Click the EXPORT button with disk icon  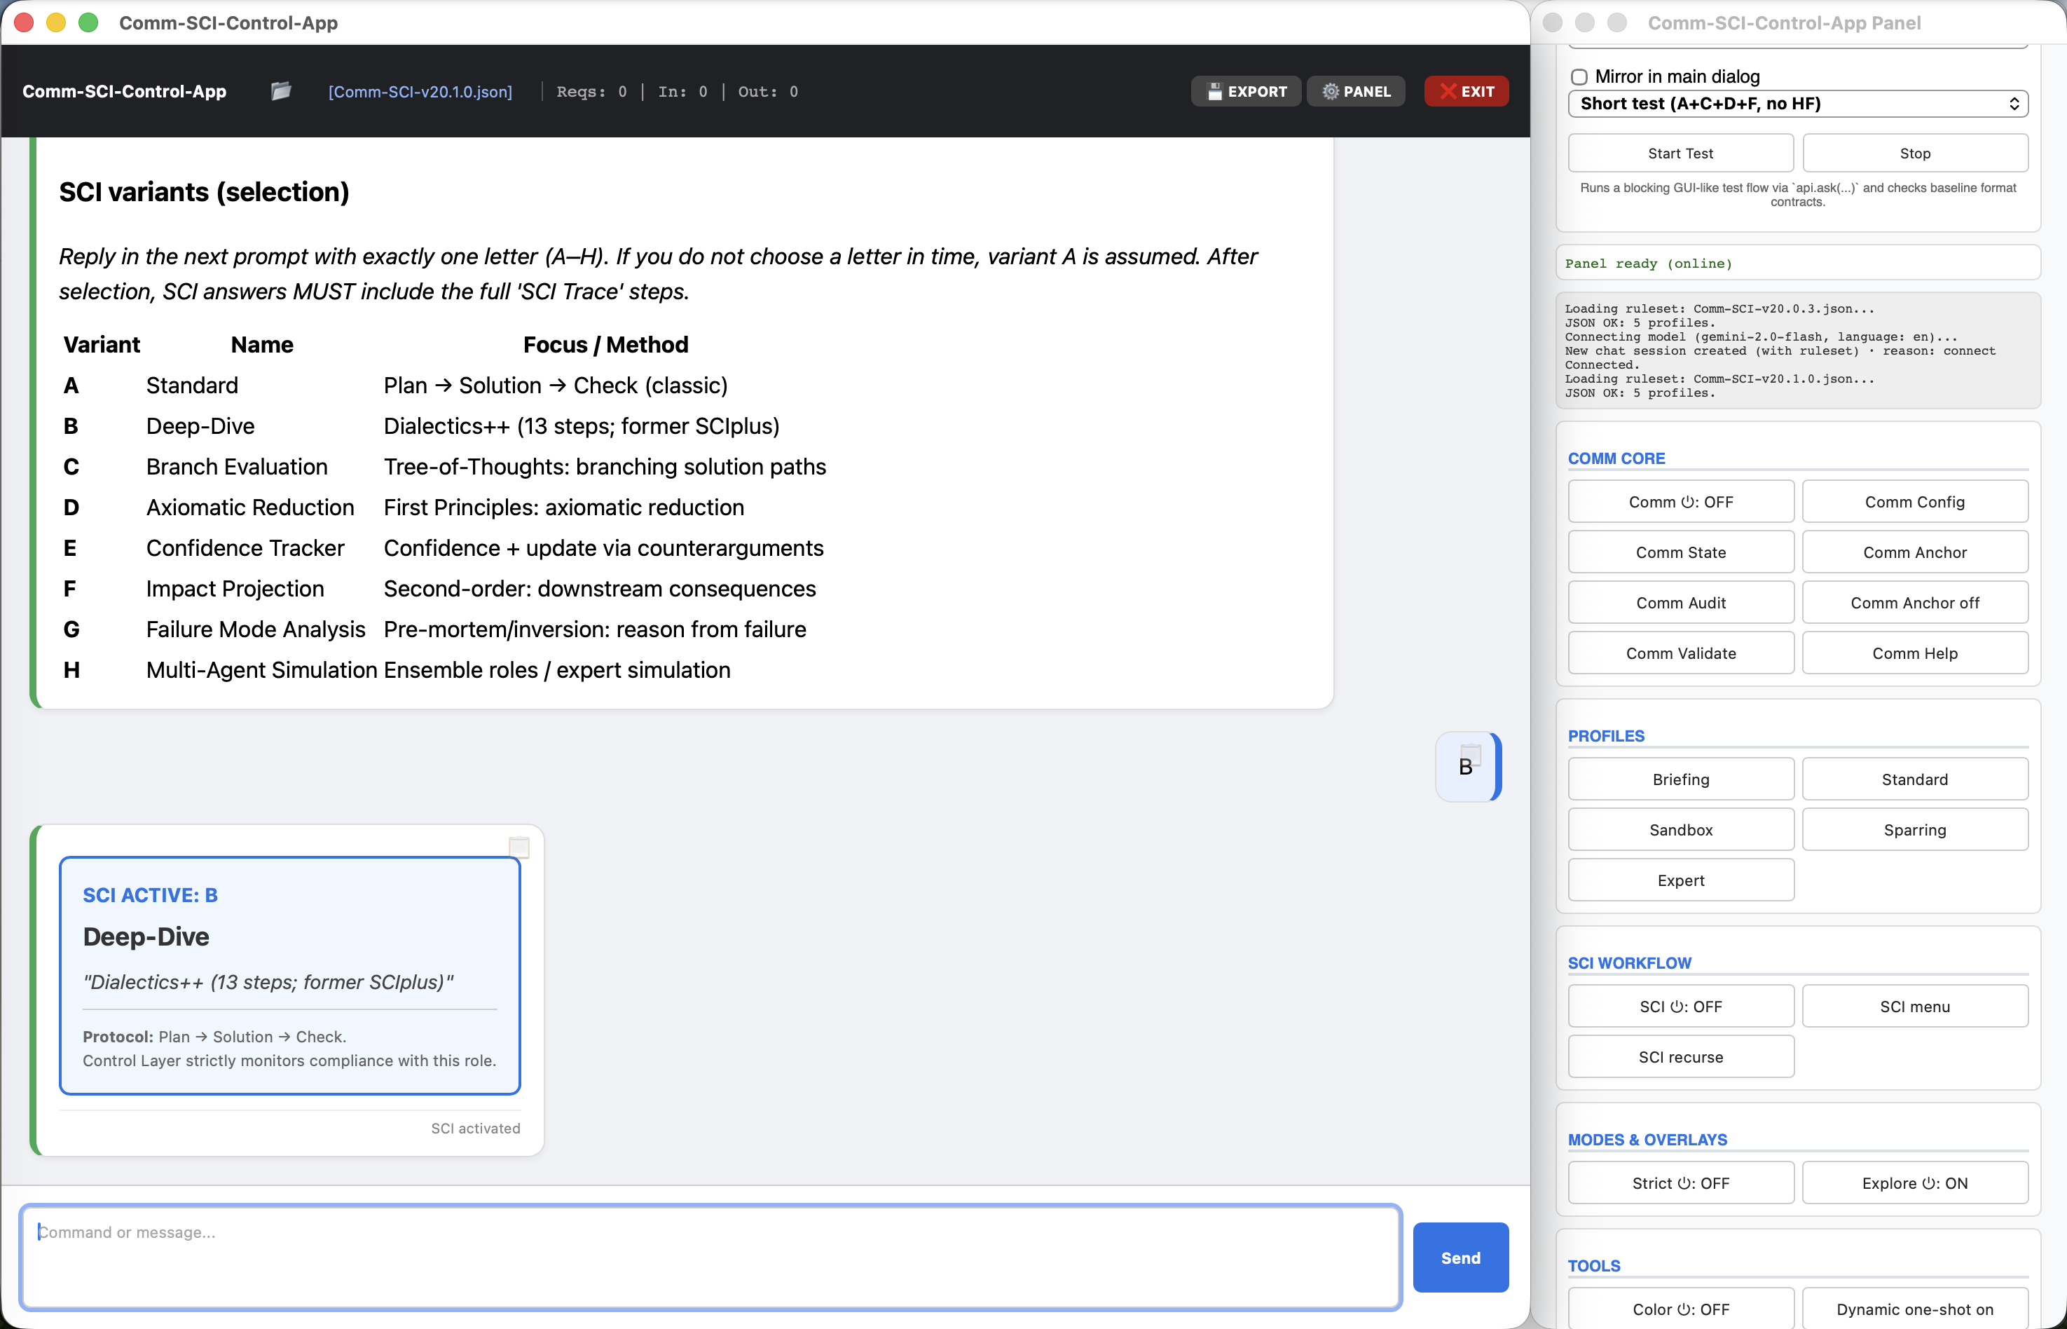tap(1246, 92)
